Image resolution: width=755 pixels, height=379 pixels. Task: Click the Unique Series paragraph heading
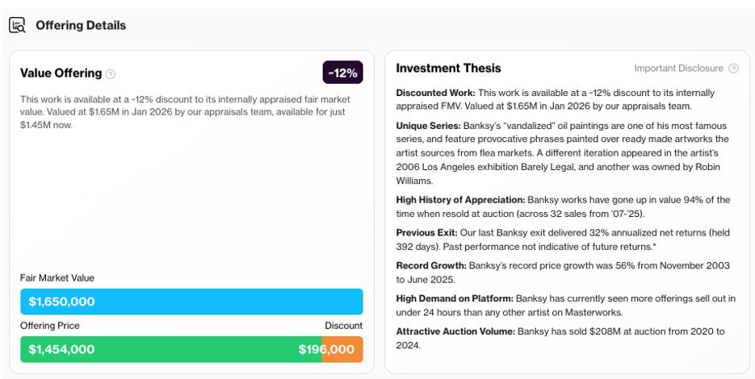coord(429,126)
